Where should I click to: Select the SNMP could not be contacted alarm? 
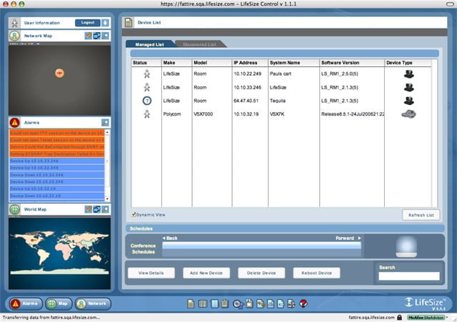(57, 147)
